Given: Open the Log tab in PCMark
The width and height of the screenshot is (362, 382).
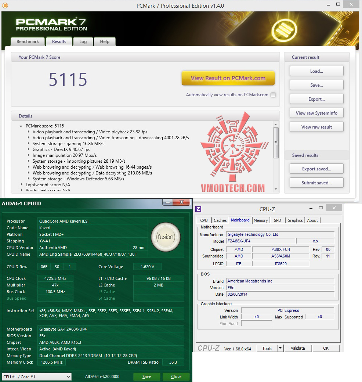Looking at the screenshot, I should tap(83, 42).
